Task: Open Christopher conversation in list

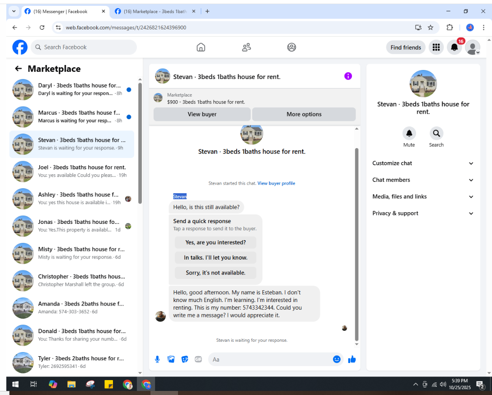Action: pyautogui.click(x=72, y=281)
